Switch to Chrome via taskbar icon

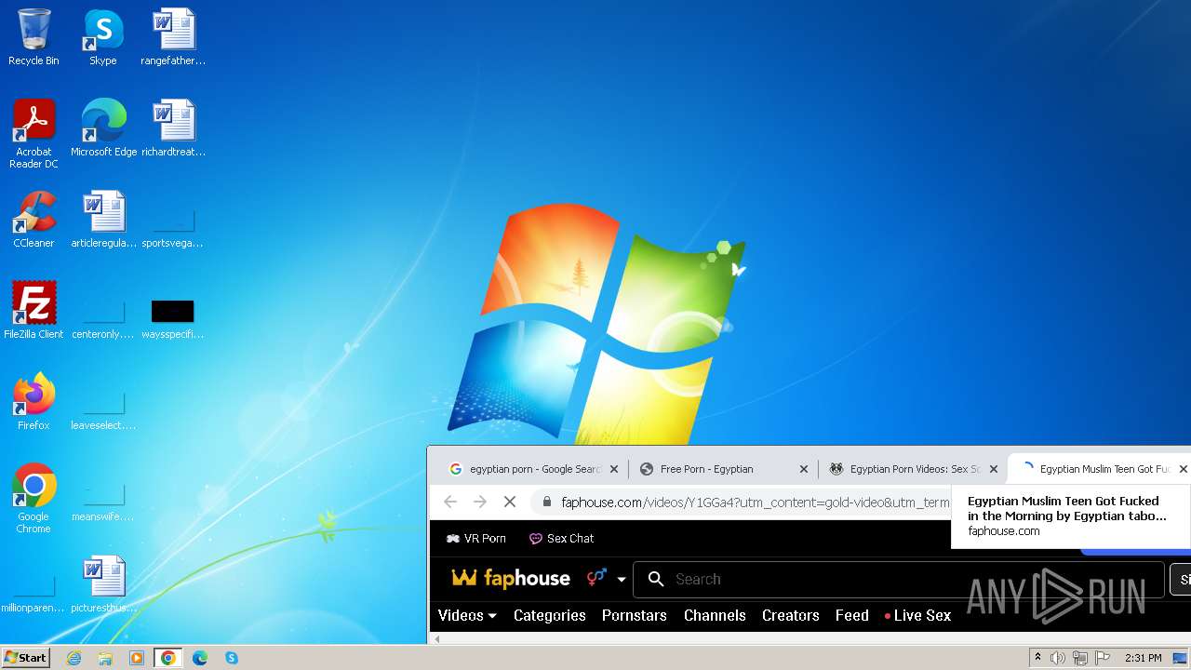(168, 658)
